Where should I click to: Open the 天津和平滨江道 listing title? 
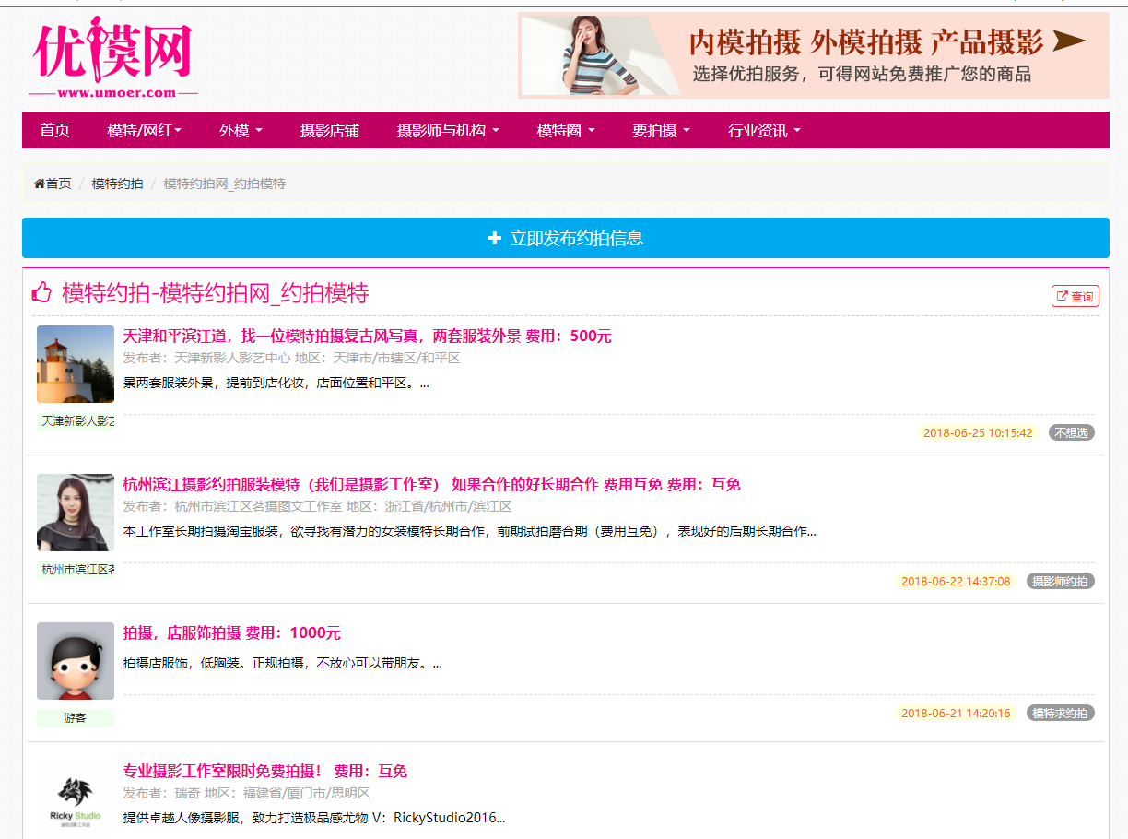[x=323, y=337]
